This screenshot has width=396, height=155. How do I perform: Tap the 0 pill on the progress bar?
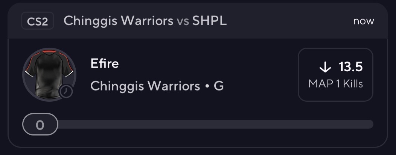coord(40,125)
